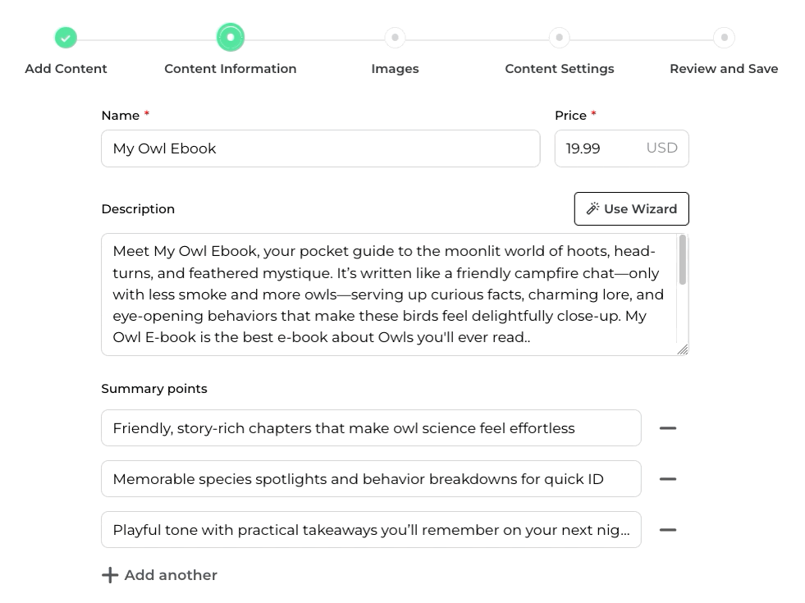
Task: Select the Images step label
Action: point(395,69)
